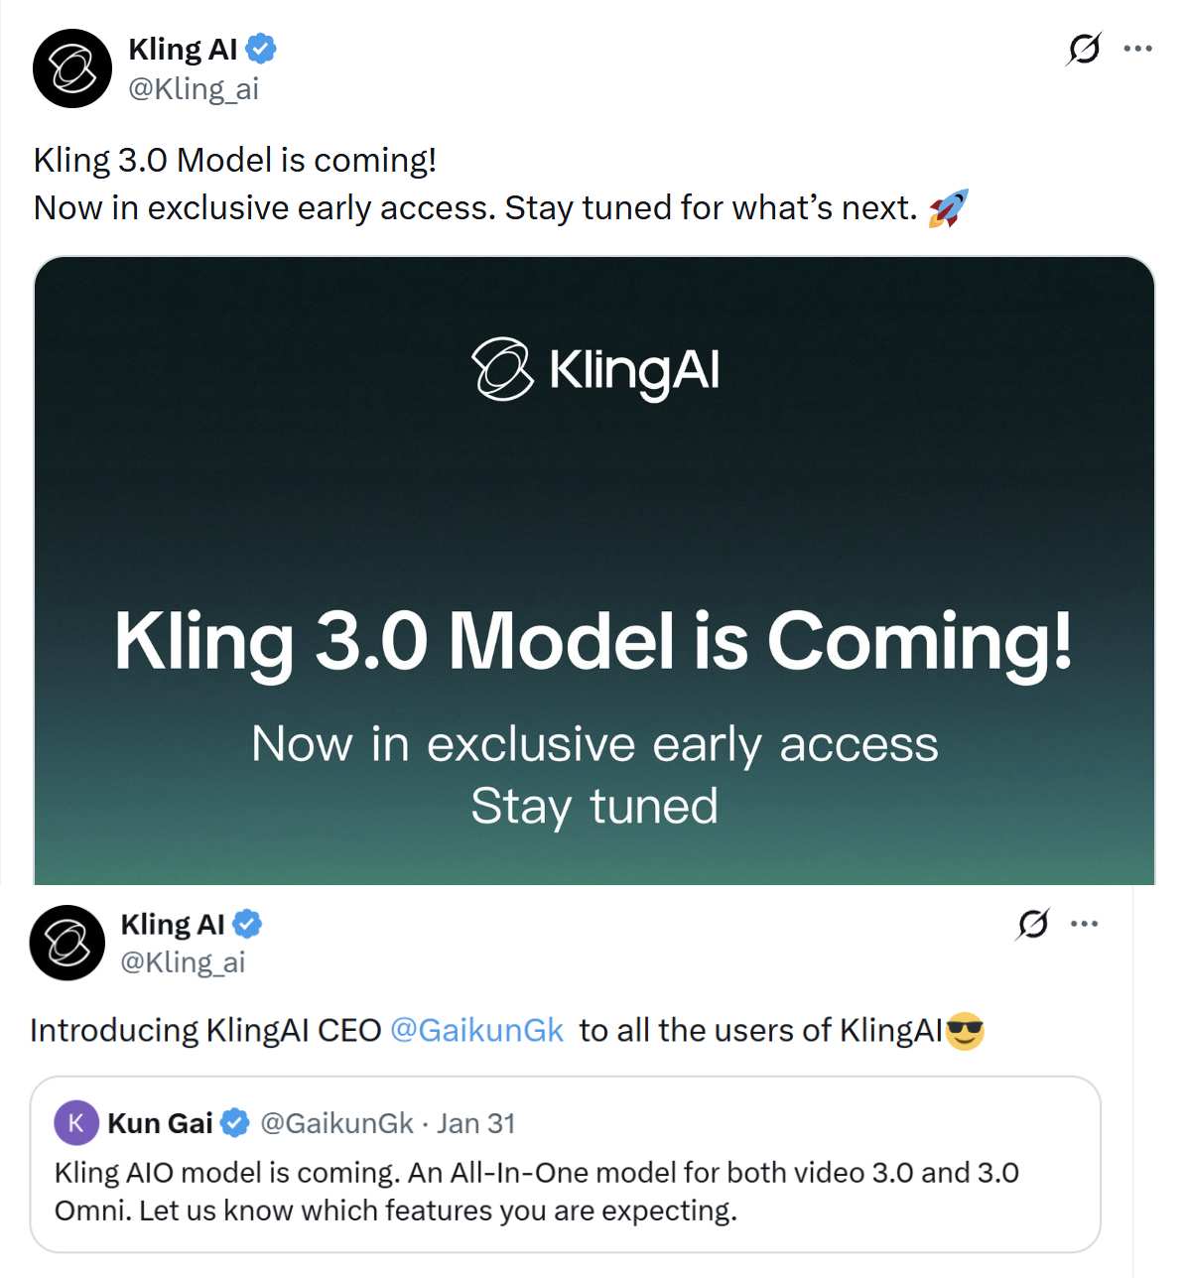Open Grok on the Kling 3.0 Model tweet
The image size is (1187, 1278).
point(1084,48)
